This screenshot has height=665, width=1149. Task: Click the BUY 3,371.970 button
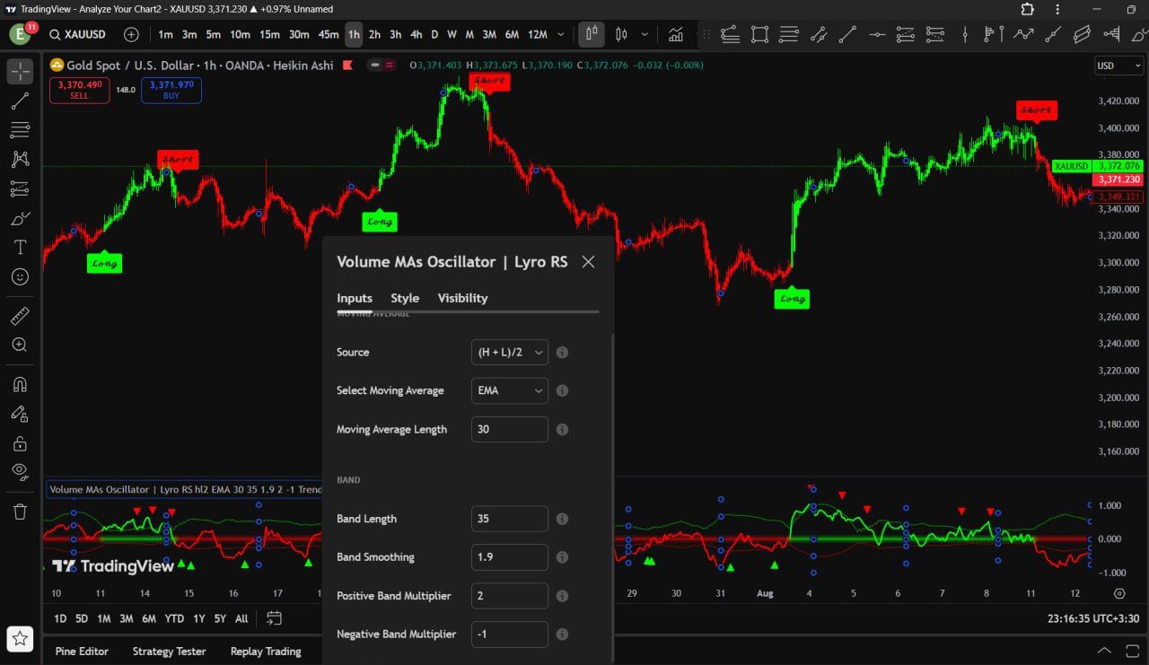pyautogui.click(x=171, y=90)
